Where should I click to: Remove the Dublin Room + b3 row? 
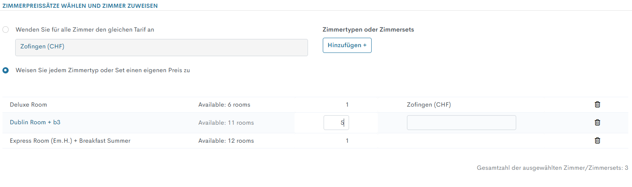click(598, 122)
